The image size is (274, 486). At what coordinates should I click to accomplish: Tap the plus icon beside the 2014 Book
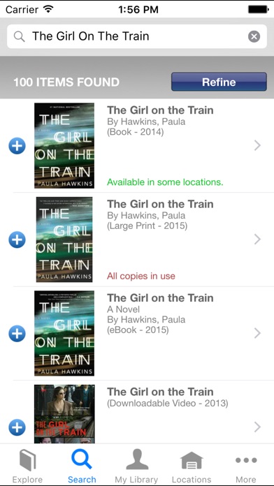[x=17, y=146]
